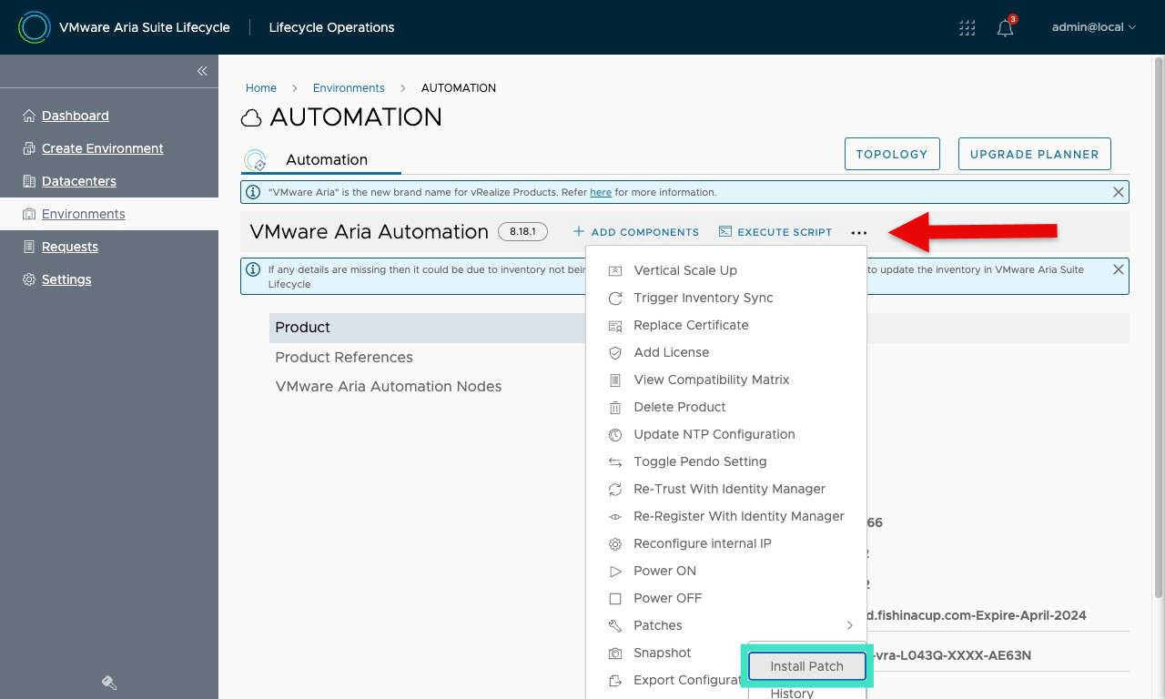The height and width of the screenshot is (699, 1165).
Task: Choose Update NTP Configuration
Action: pyautogui.click(x=725, y=434)
